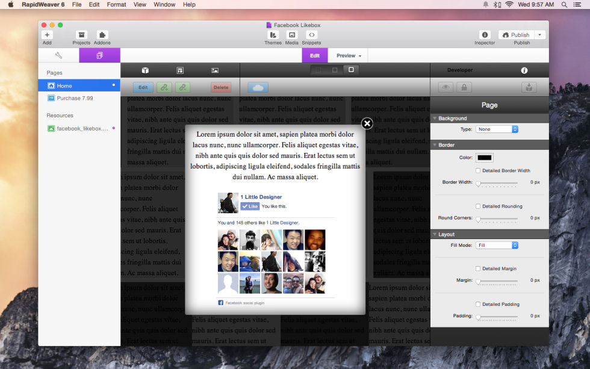The image size is (590, 369).
Task: Open the 1 Little Designer link
Action: 261,197
